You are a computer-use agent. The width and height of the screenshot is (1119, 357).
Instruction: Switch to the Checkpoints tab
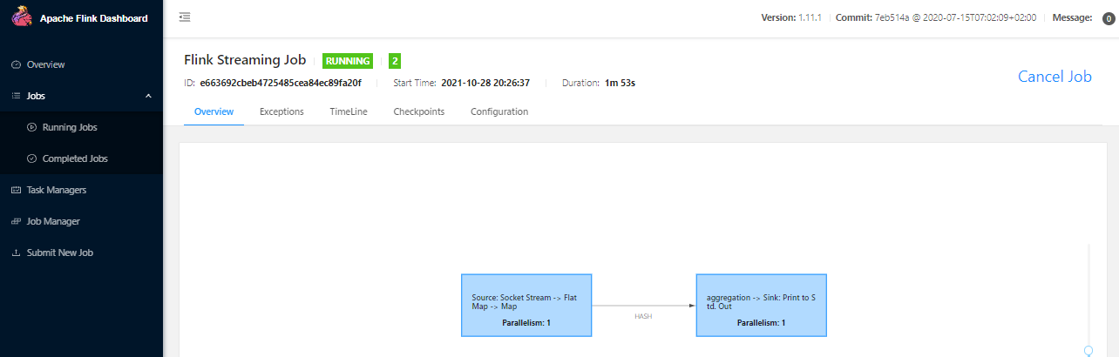(x=419, y=111)
